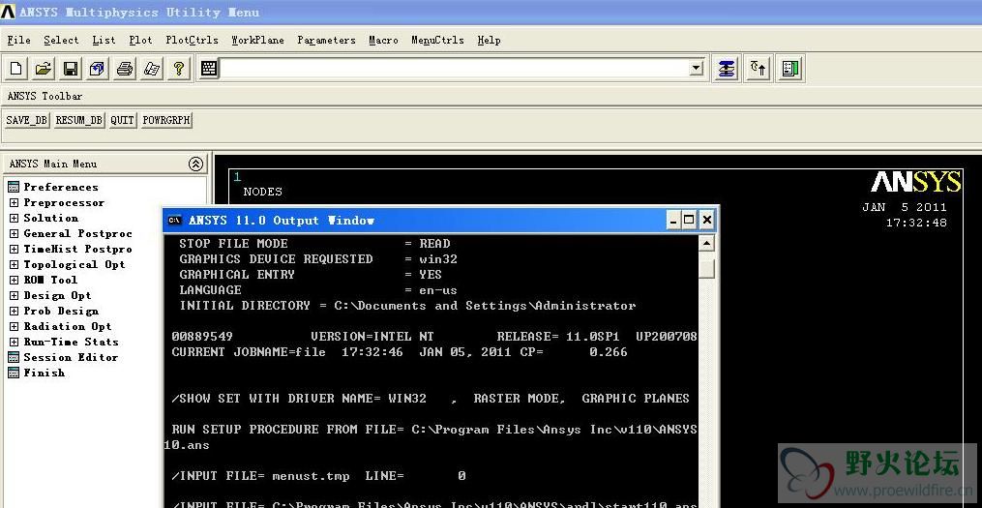Click the QUIT toolbar button

click(x=122, y=120)
